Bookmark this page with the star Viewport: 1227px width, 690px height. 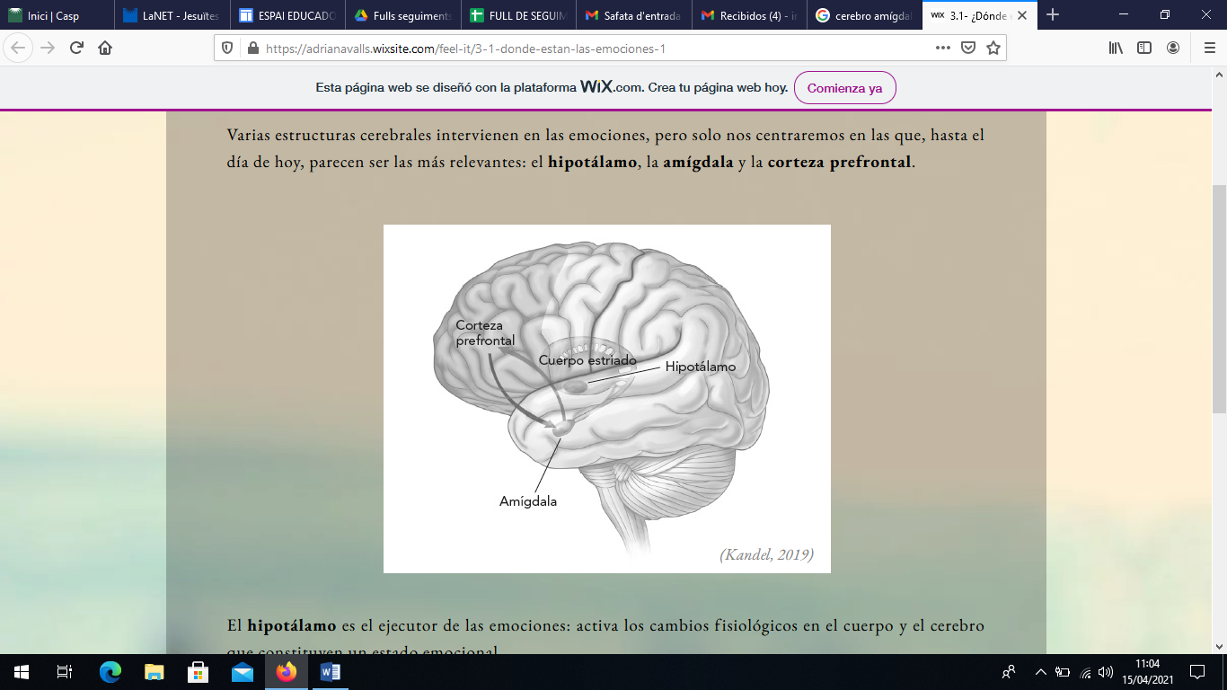(x=993, y=48)
